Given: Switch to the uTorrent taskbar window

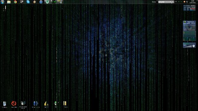Looking at the screenshot, I should coord(47,2).
